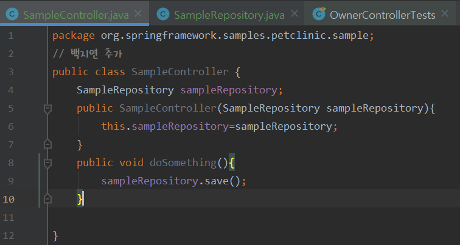The width and height of the screenshot is (460, 245).
Task: Collapse the constructor fold marker at line 5
Action: (x=47, y=109)
